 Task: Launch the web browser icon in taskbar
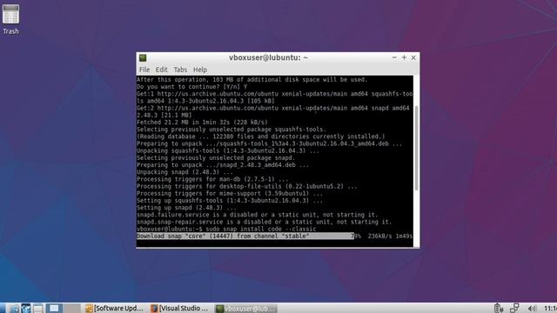26,308
